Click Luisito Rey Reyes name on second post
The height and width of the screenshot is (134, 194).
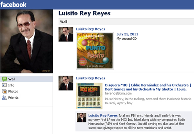(x=91, y=78)
